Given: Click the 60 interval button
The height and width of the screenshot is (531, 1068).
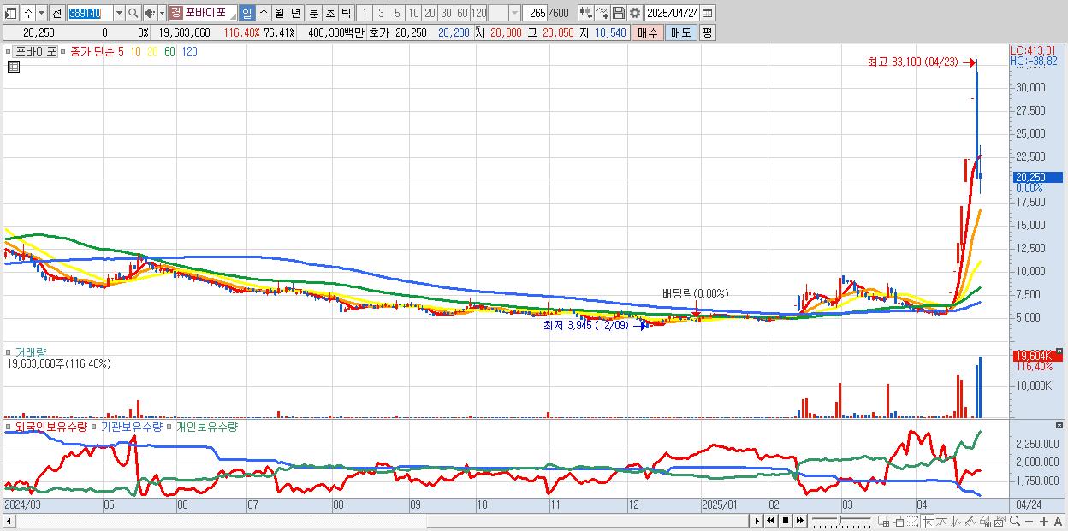Looking at the screenshot, I should pyautogui.click(x=462, y=13).
